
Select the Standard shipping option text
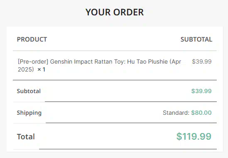pos(176,113)
